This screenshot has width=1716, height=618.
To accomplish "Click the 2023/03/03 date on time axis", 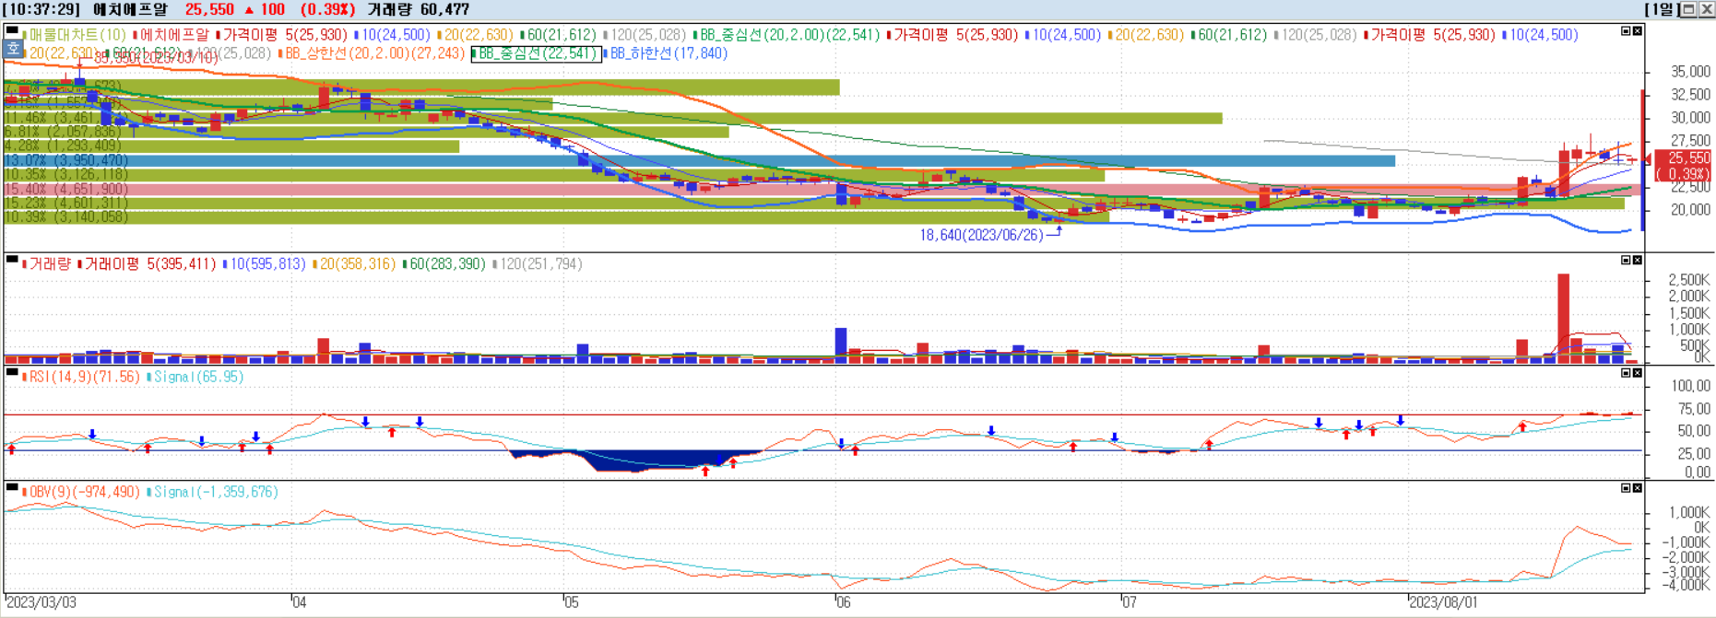I will coord(41,602).
